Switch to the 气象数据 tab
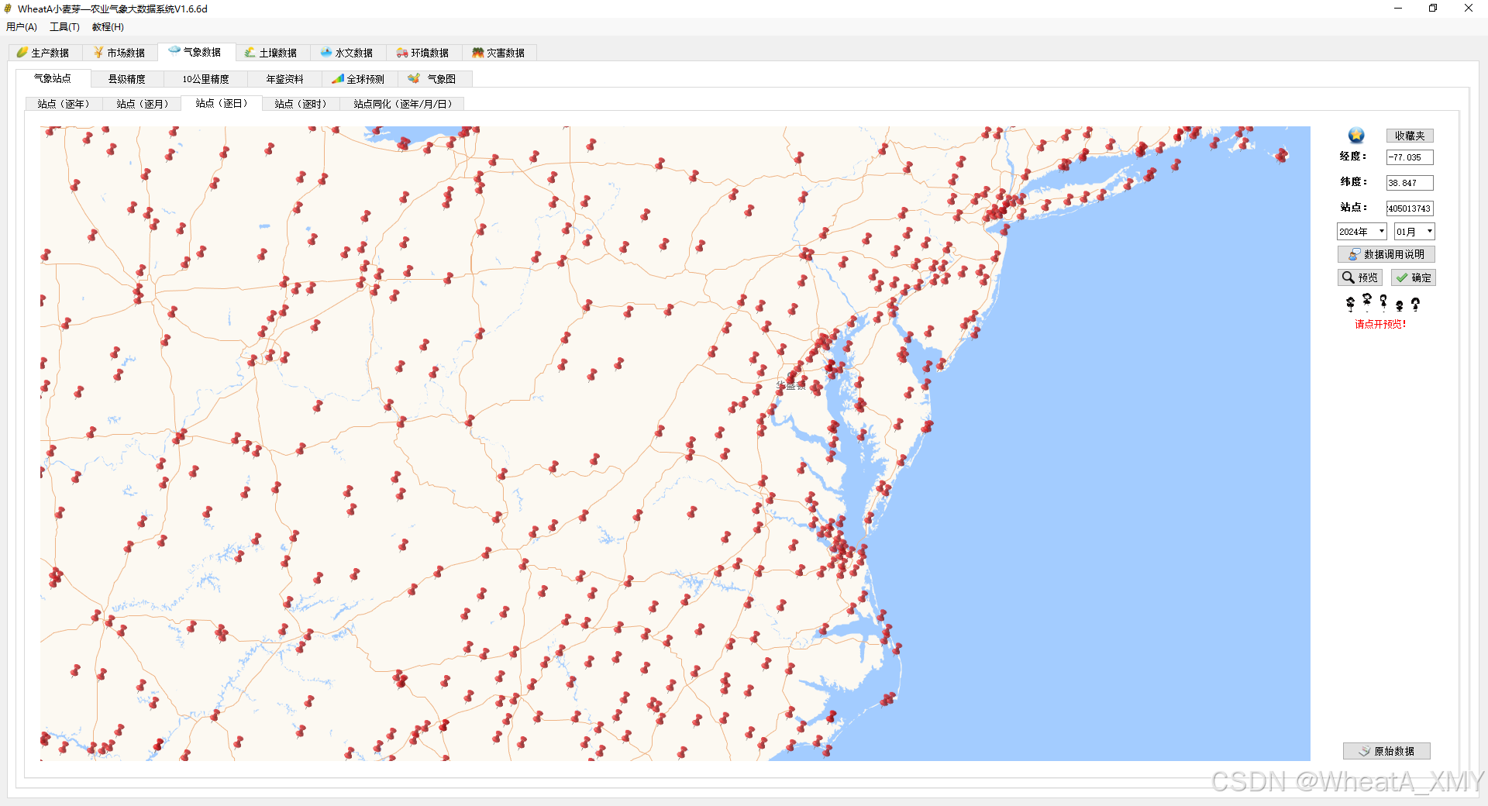This screenshot has height=806, width=1488. (x=195, y=52)
